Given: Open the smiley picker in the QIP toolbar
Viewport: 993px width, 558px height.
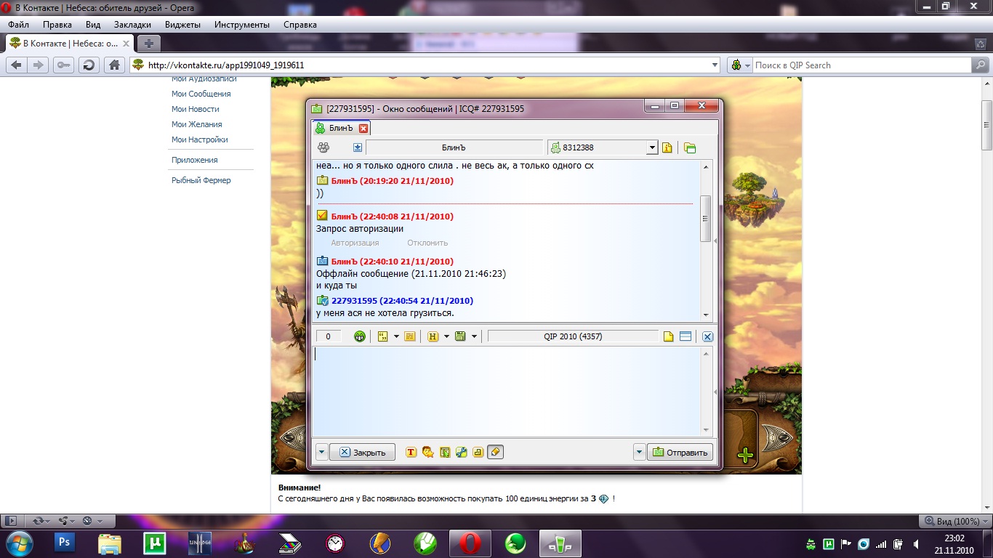Looking at the screenshot, I should [359, 336].
